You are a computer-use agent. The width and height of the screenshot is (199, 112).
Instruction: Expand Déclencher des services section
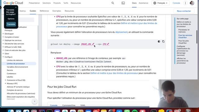(3, 44)
